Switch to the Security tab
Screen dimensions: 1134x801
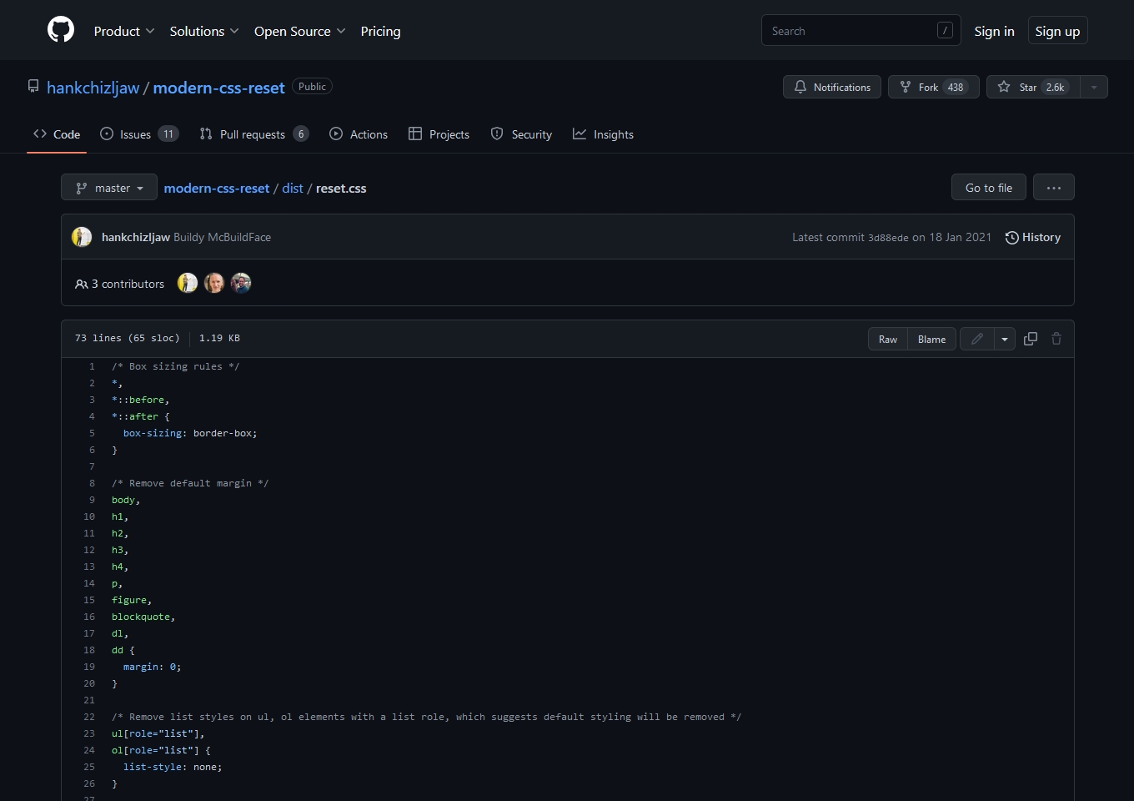point(521,134)
